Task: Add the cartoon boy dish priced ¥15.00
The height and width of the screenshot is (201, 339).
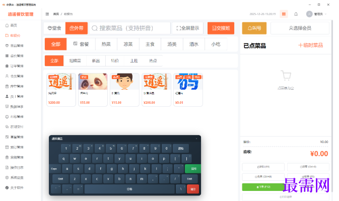Action: [124, 90]
